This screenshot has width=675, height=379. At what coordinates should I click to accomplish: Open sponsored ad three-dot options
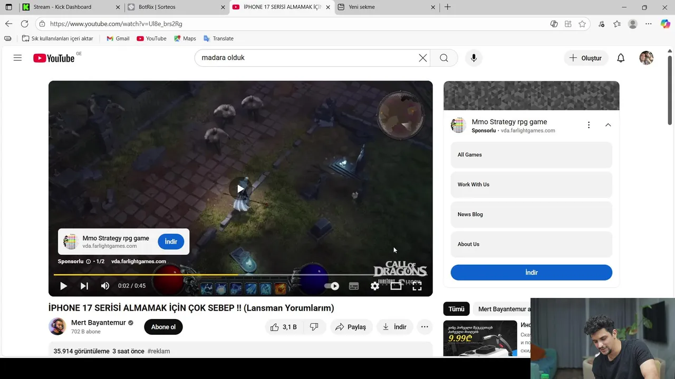pyautogui.click(x=589, y=125)
